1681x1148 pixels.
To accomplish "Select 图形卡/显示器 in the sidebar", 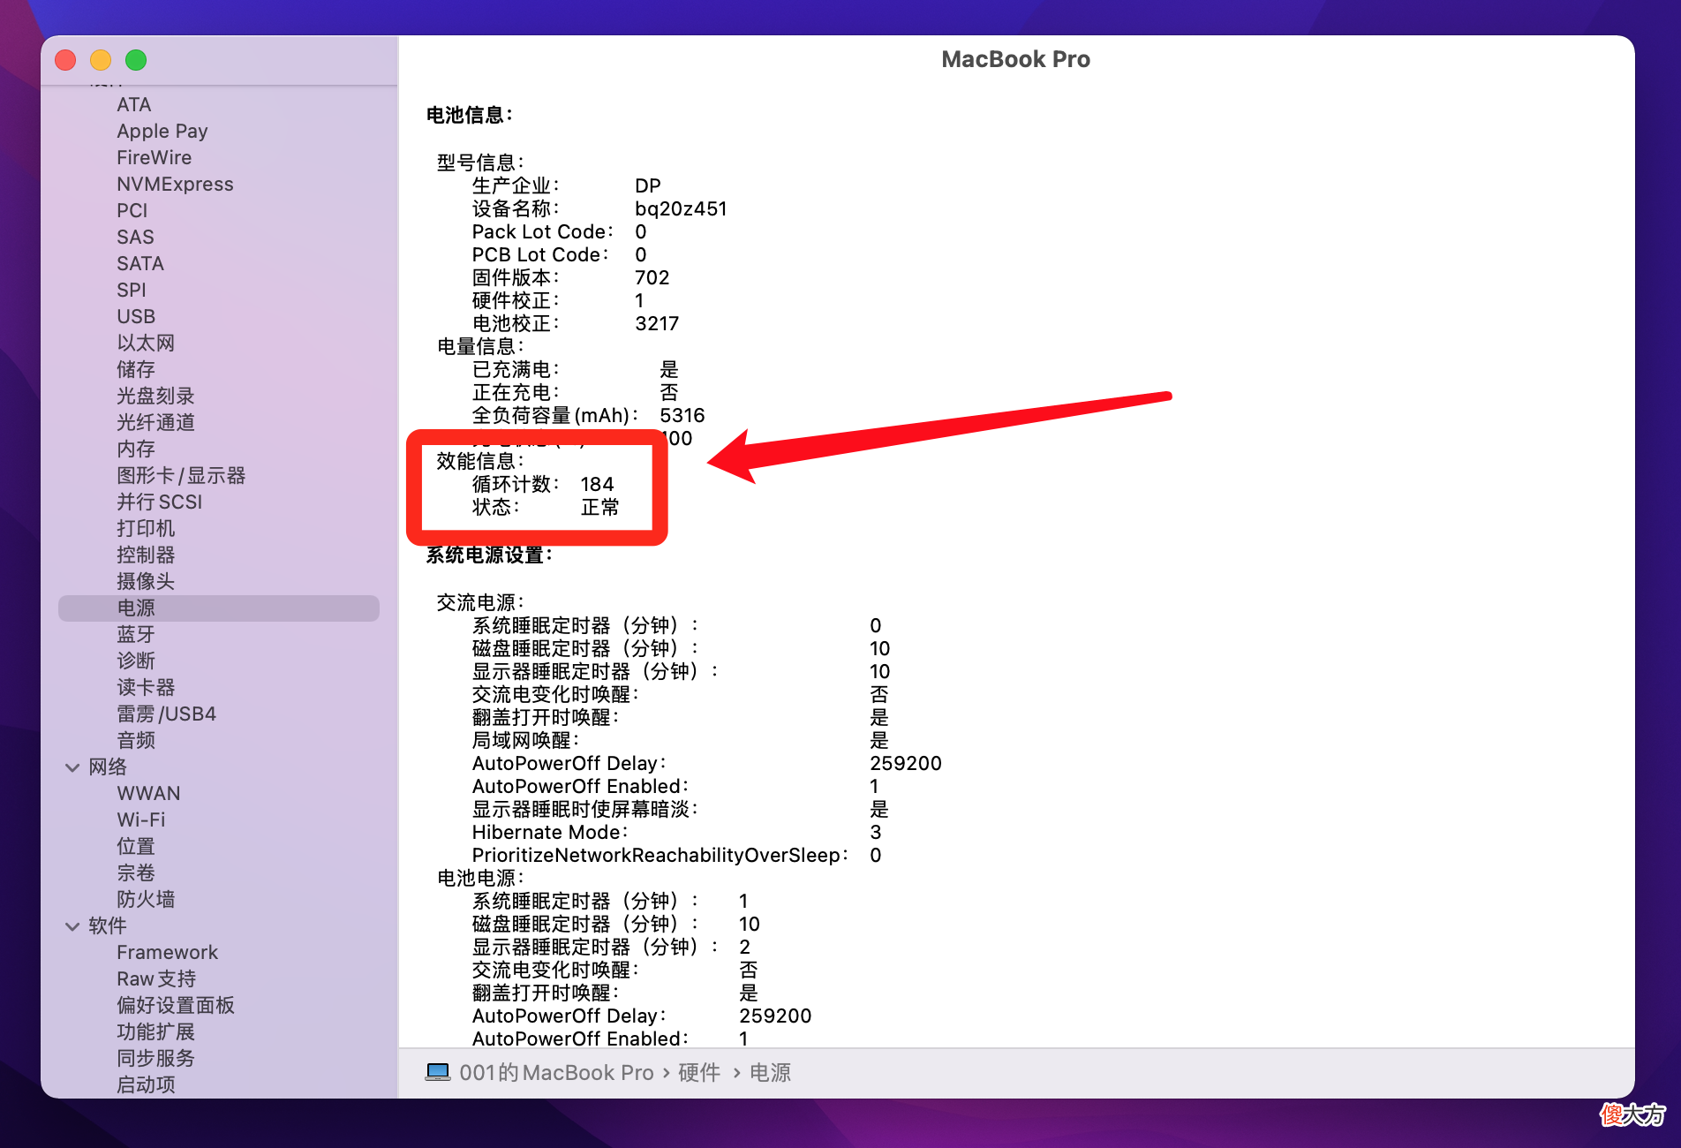I will (181, 475).
